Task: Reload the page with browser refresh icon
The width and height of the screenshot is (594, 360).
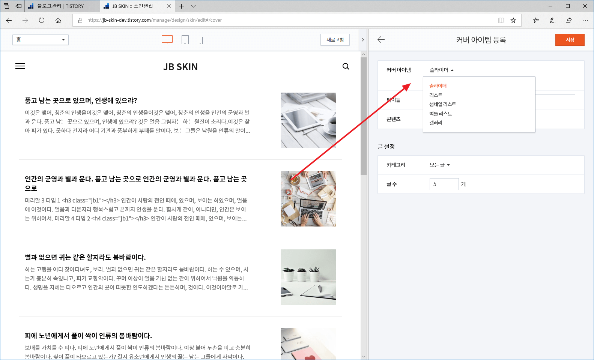Action: click(42, 20)
